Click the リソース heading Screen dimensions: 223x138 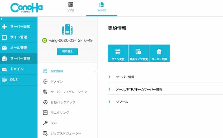122,102
